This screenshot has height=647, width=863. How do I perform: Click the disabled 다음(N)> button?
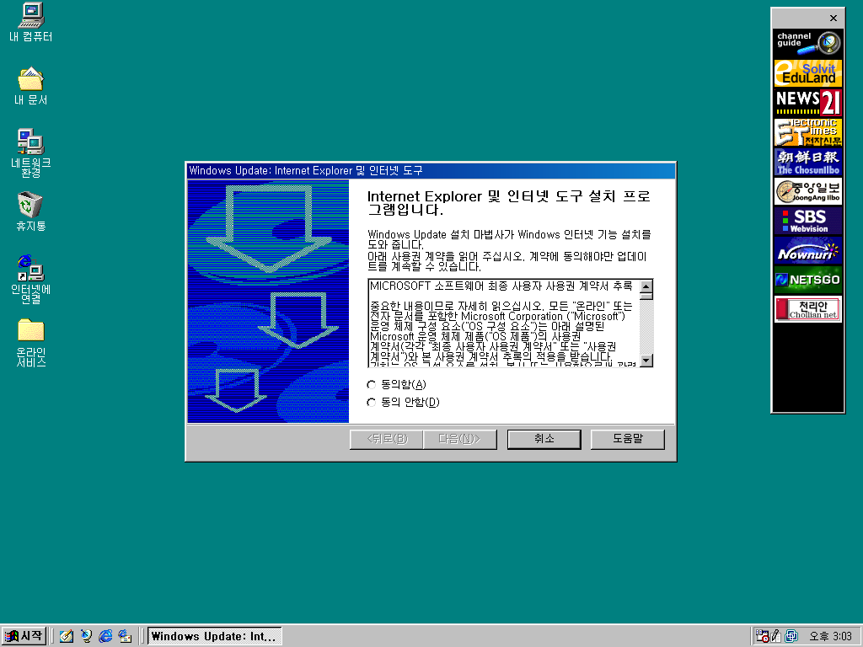click(x=460, y=439)
